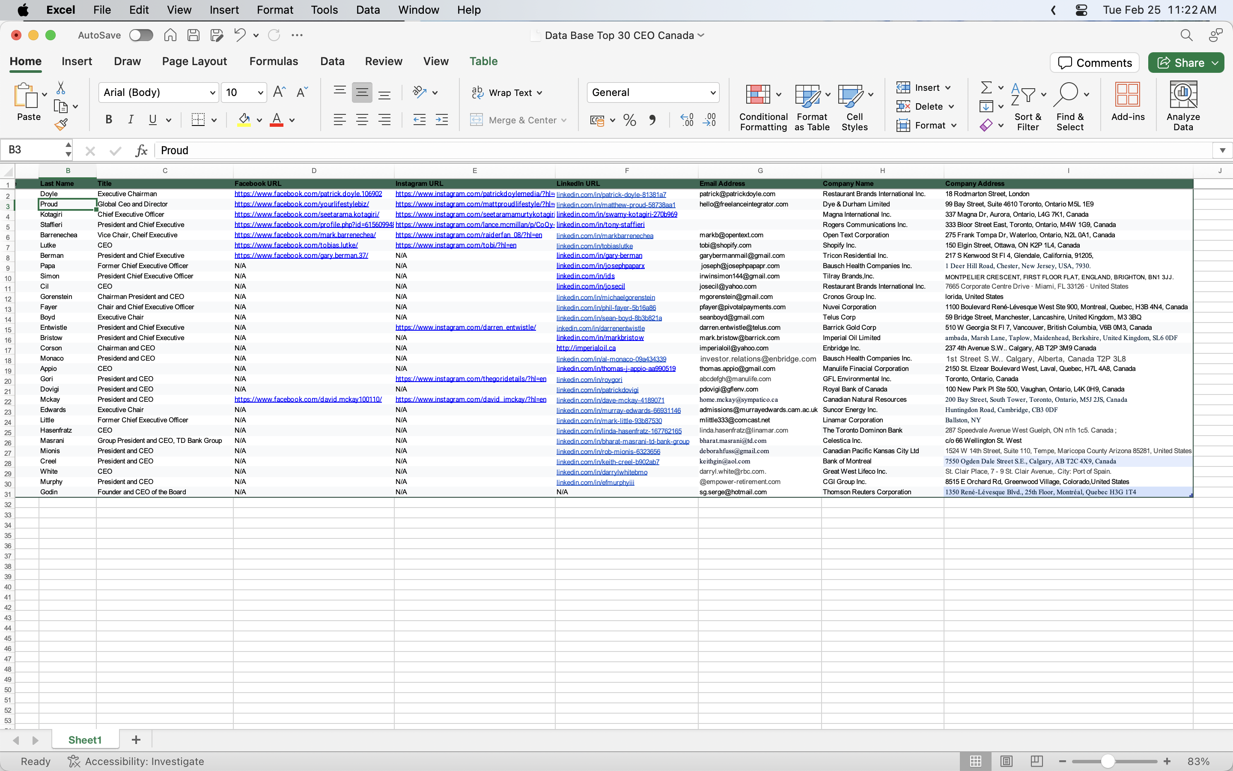Toggle Underline formatting

[152, 120]
